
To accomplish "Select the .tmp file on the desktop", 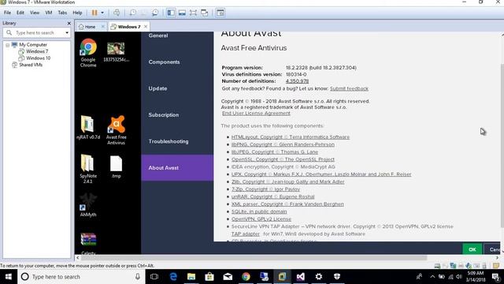I will coord(116,166).
